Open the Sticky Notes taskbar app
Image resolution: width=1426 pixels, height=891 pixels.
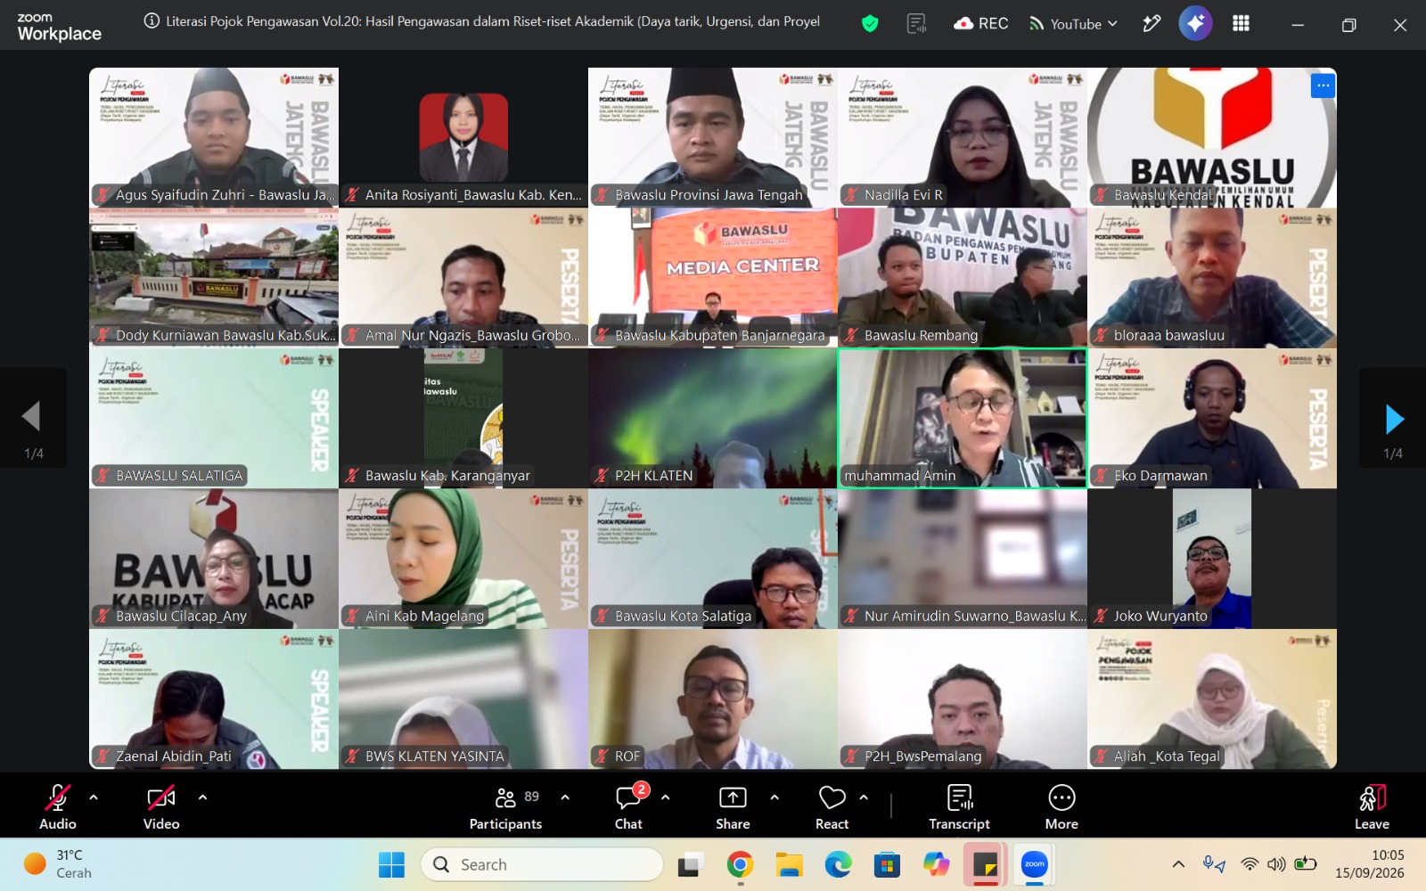coord(985,864)
